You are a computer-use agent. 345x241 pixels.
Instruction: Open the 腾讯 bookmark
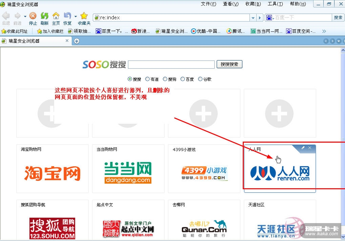[236, 31]
